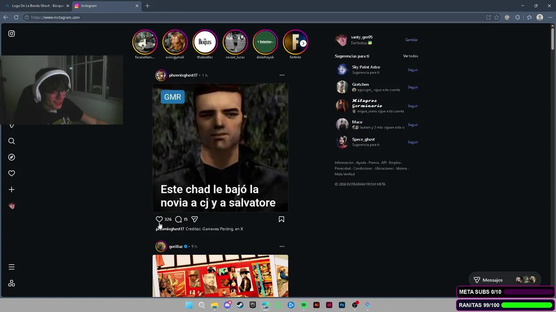The image size is (556, 312).
Task: View the osirisgymok story
Action: [x=175, y=42]
